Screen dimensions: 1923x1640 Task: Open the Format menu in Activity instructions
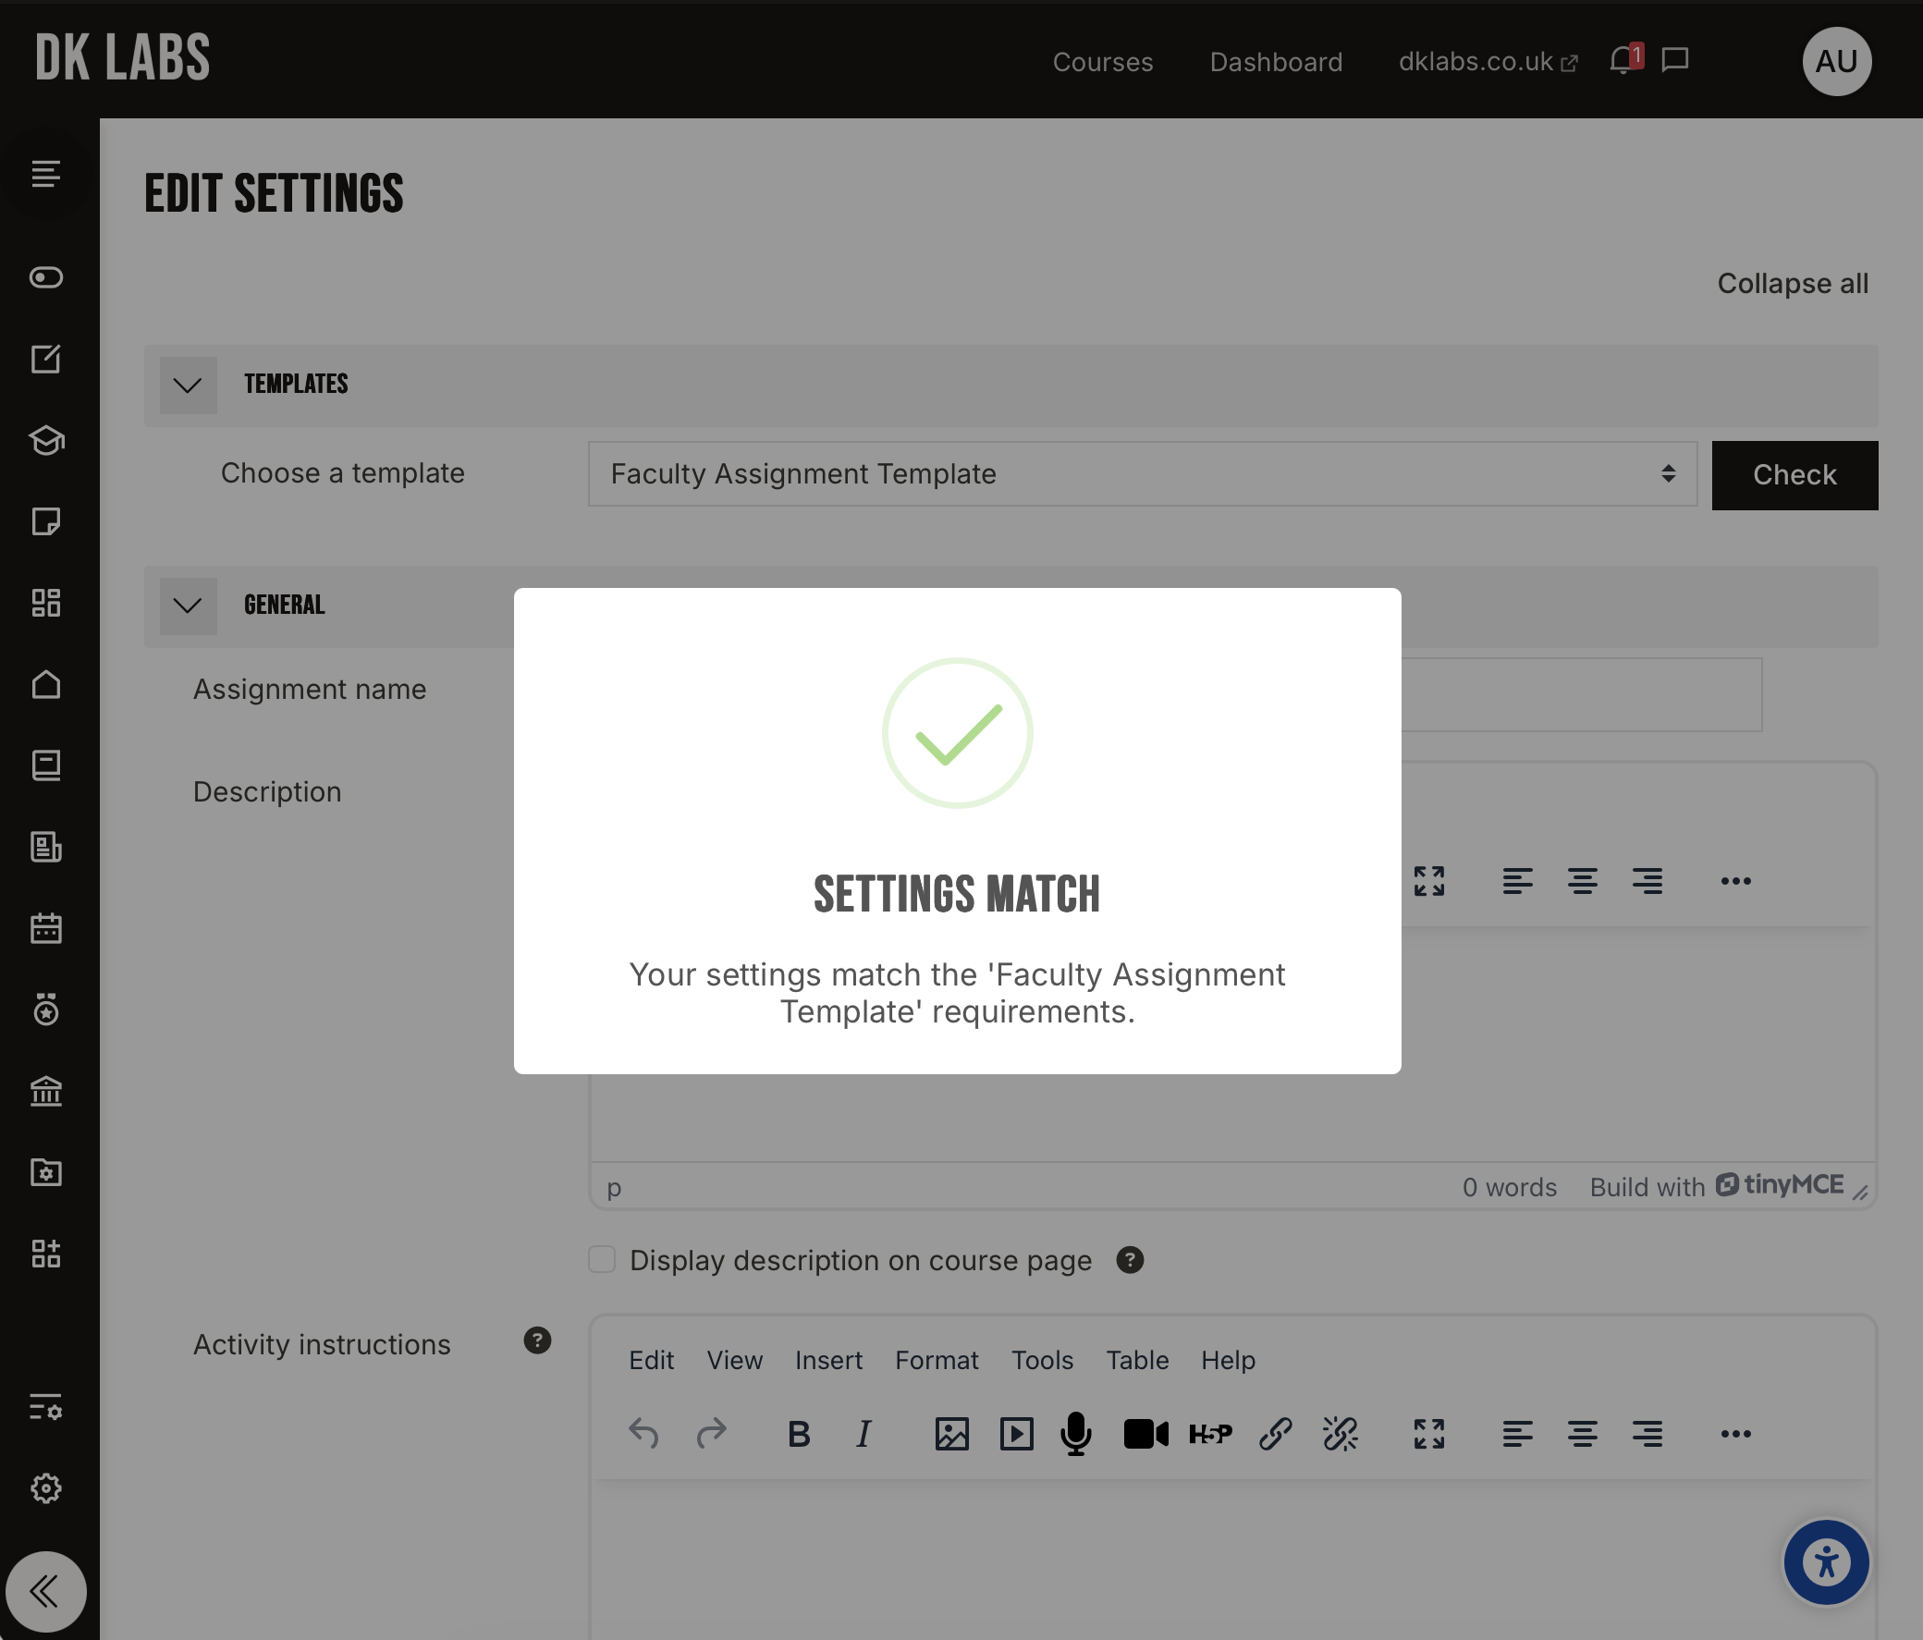(x=937, y=1360)
